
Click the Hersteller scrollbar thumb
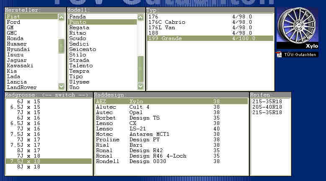[62, 46]
